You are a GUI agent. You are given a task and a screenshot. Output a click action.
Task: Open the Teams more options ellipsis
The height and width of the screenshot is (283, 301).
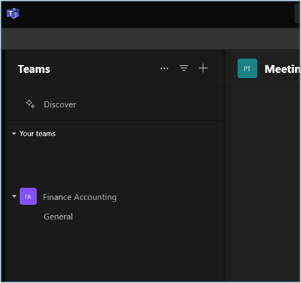pos(164,69)
